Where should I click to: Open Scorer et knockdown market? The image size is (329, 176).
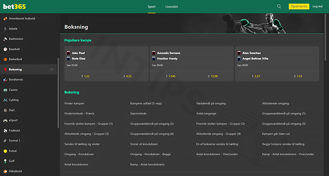[x=144, y=144]
